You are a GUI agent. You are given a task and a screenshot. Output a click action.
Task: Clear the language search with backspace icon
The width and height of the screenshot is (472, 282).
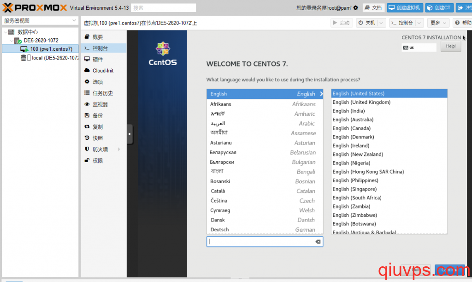click(318, 242)
